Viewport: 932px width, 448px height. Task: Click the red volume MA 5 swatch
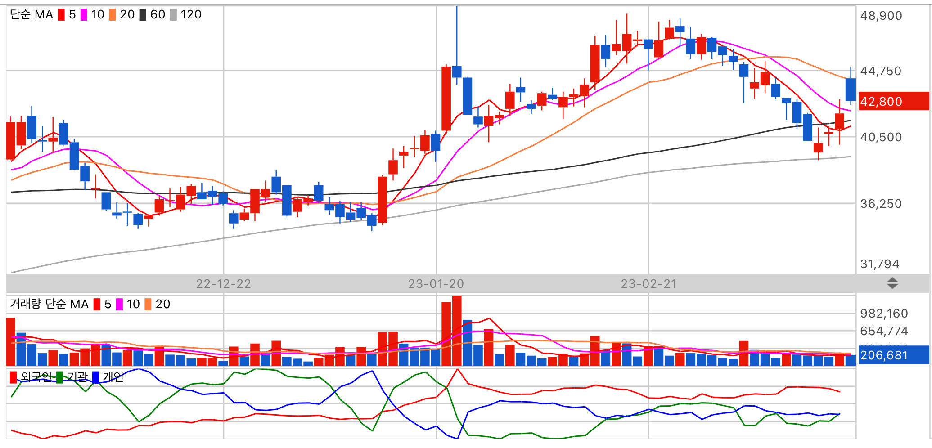pyautogui.click(x=97, y=305)
